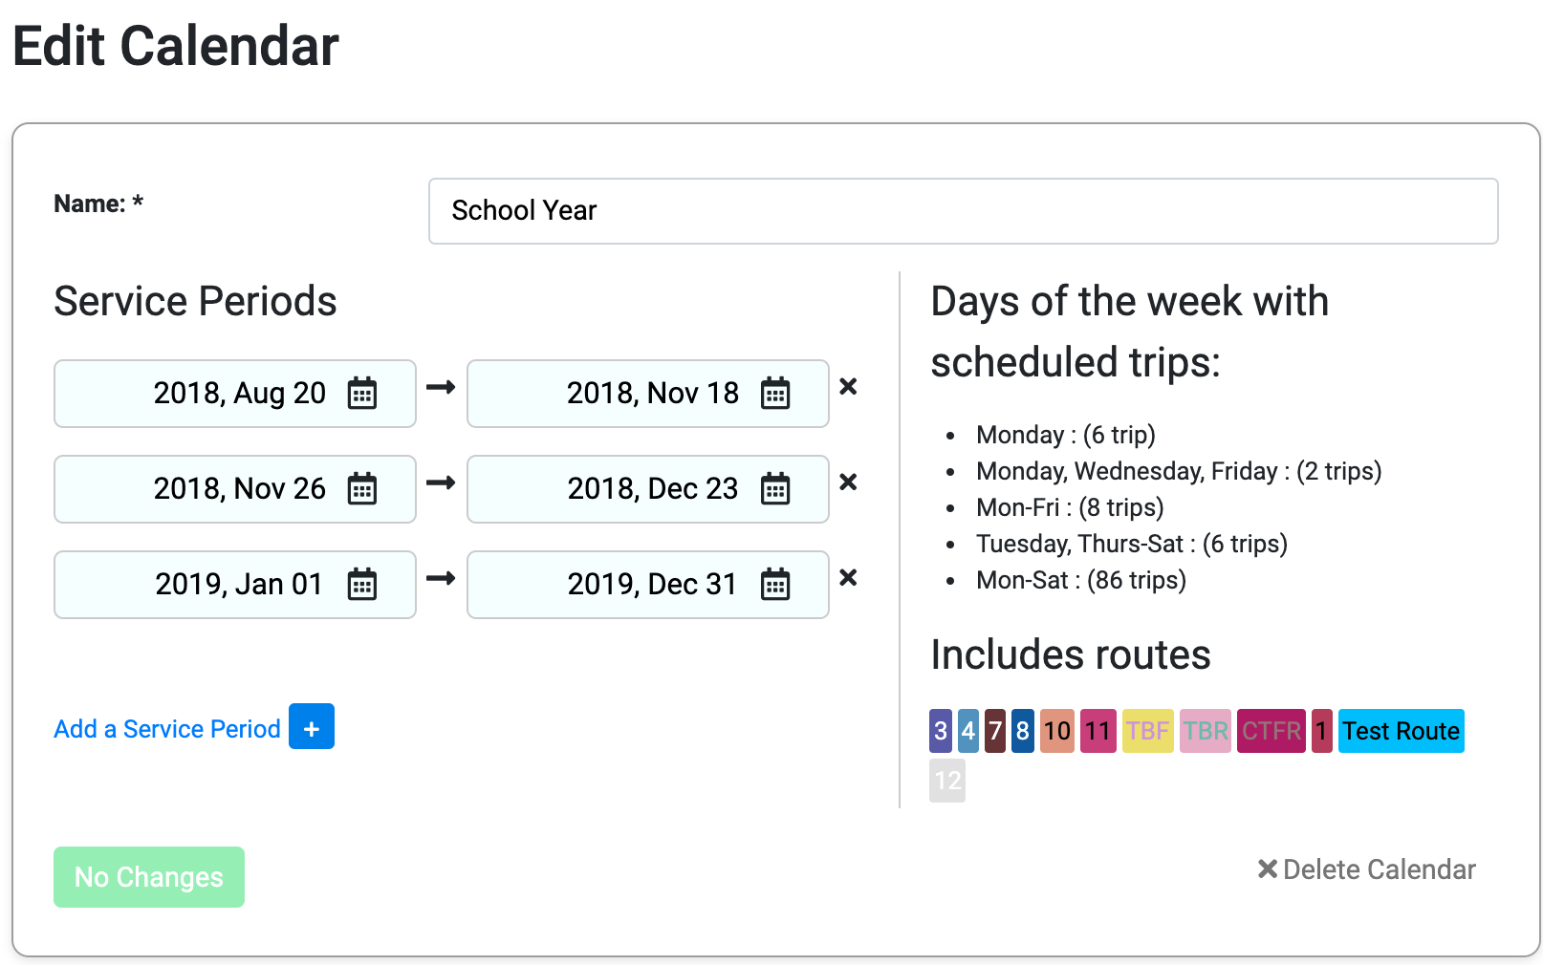The image size is (1543, 965).
Task: Select the yellow TBF route badge
Action: click(1148, 731)
